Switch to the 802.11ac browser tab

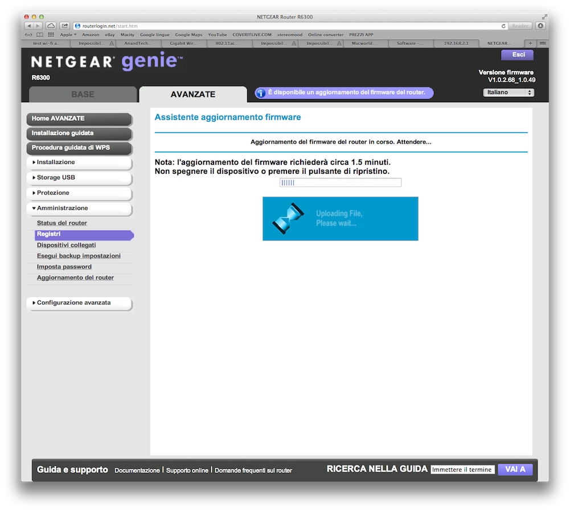(x=229, y=43)
